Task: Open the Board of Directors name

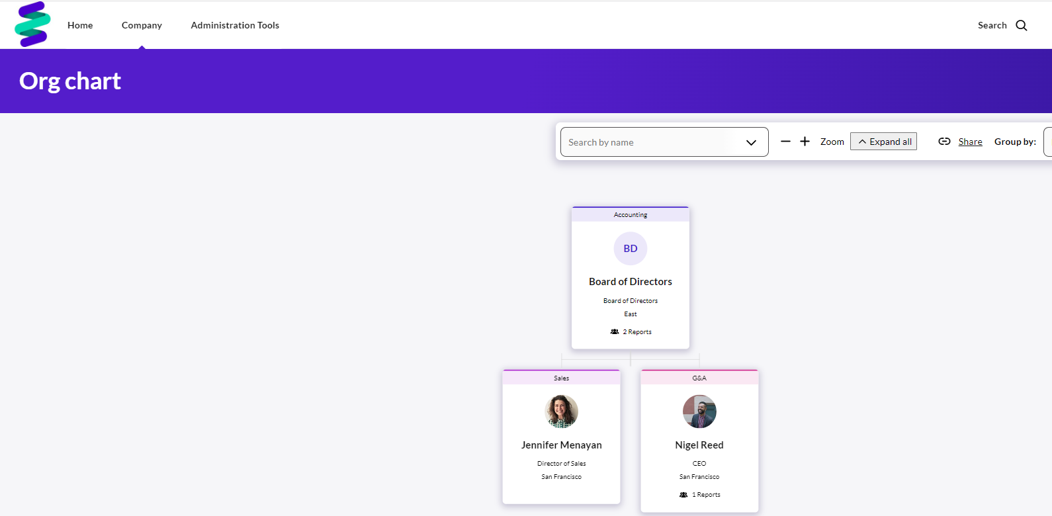Action: [x=631, y=282]
